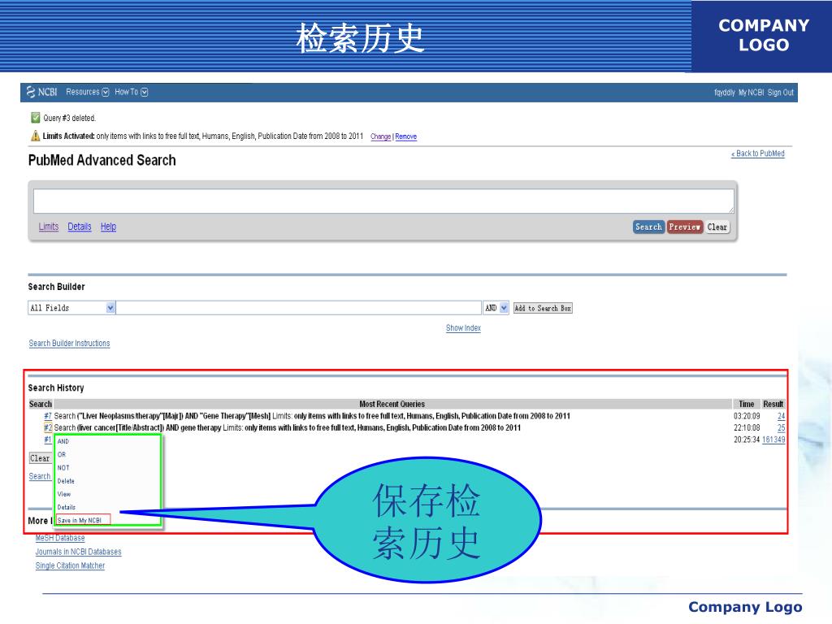Focus the advanced search text box
832x624 pixels.
[383, 201]
